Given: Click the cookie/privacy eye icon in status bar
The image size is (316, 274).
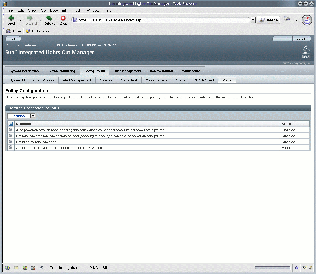Looking at the screenshot, I should (304, 268).
